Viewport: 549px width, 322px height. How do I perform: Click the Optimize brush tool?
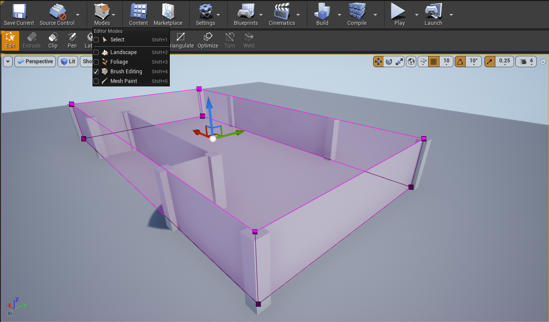pyautogui.click(x=208, y=40)
